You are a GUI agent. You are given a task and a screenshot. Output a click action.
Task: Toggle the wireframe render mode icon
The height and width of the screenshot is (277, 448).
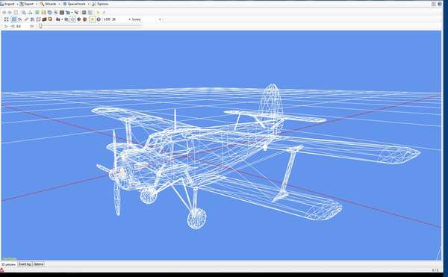[13, 19]
